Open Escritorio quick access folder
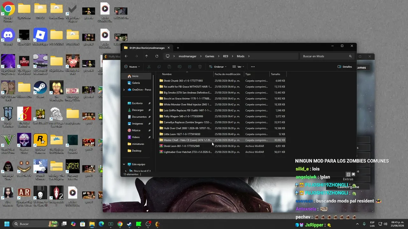 coord(137,103)
